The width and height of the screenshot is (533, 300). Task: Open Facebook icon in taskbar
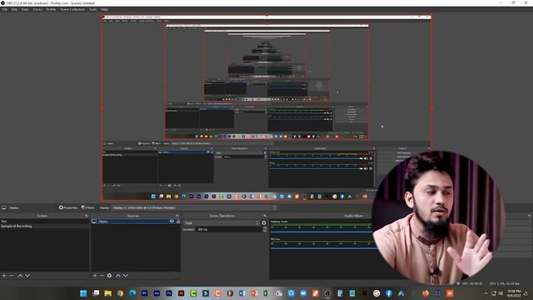click(389, 293)
